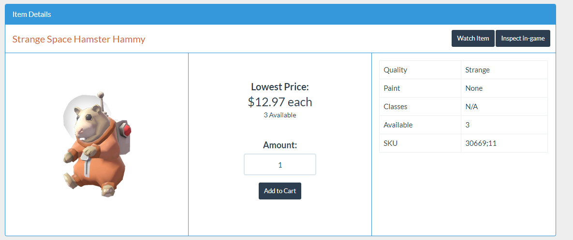This screenshot has height=240, width=573.
Task: Select the Available row label in table
Action: [398, 125]
